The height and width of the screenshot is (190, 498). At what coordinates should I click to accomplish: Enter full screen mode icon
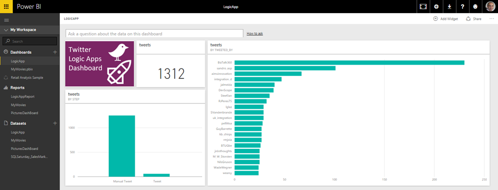point(423,7)
